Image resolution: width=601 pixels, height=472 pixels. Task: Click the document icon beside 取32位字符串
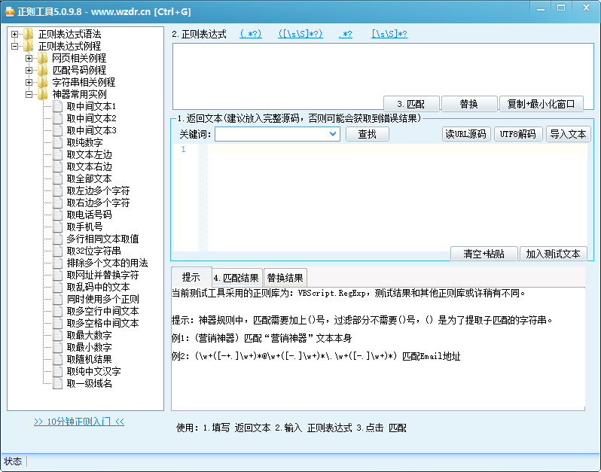tap(57, 251)
